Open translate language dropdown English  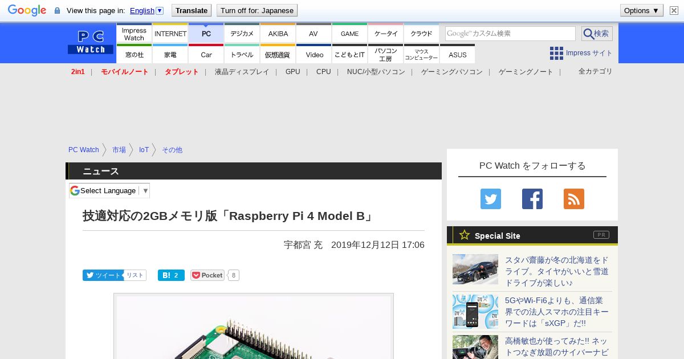[146, 10]
